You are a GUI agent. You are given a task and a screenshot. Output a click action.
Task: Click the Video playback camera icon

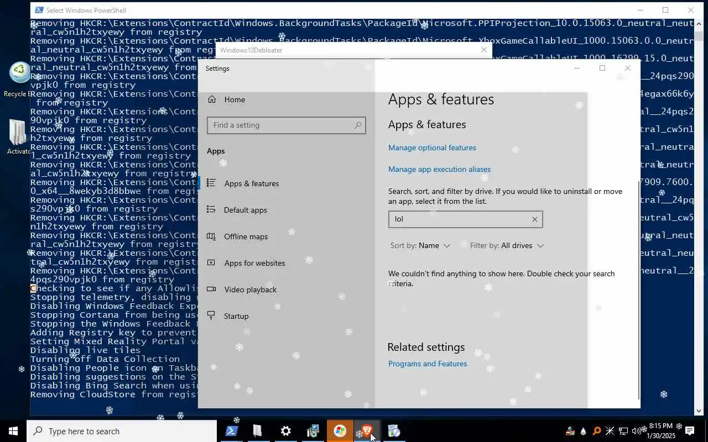(211, 289)
